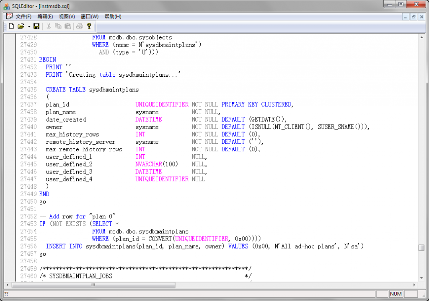This screenshot has width=429, height=301.
Task: Expand the Open file dropdown arrow
Action: pos(29,26)
